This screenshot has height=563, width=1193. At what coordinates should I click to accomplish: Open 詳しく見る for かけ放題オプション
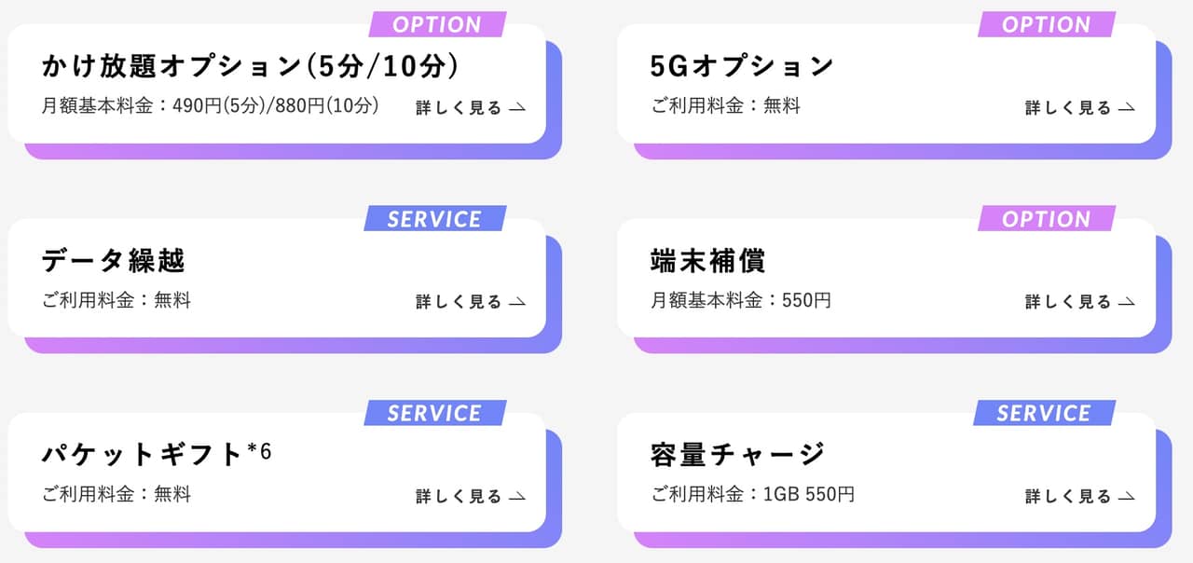point(459,108)
